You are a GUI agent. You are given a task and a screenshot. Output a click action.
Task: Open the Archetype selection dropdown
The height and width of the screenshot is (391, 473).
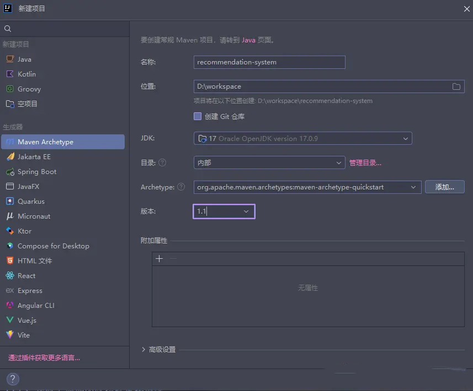click(x=307, y=187)
